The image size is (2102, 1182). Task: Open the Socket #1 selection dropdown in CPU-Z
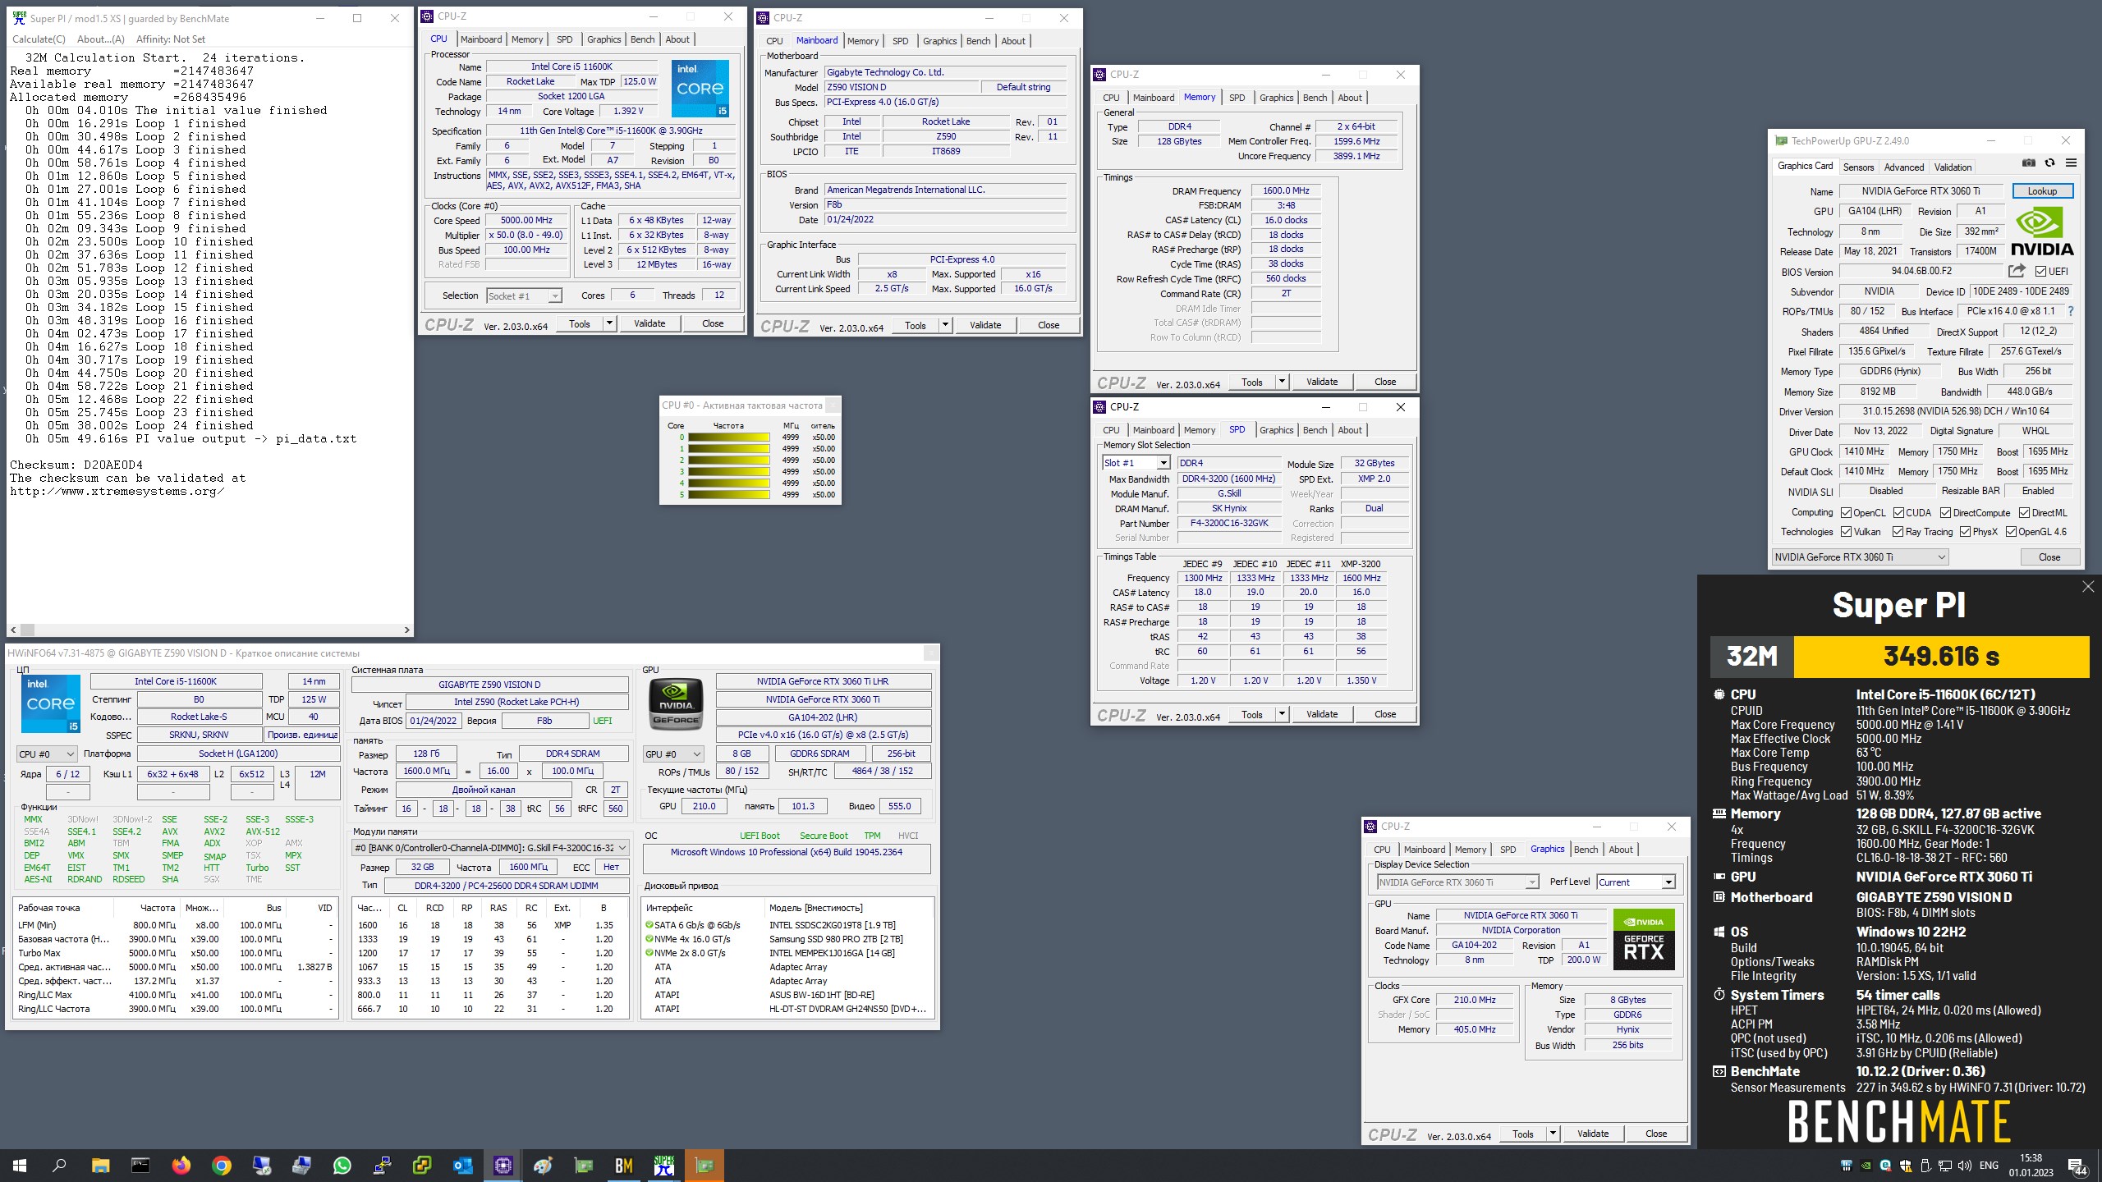pyautogui.click(x=524, y=295)
